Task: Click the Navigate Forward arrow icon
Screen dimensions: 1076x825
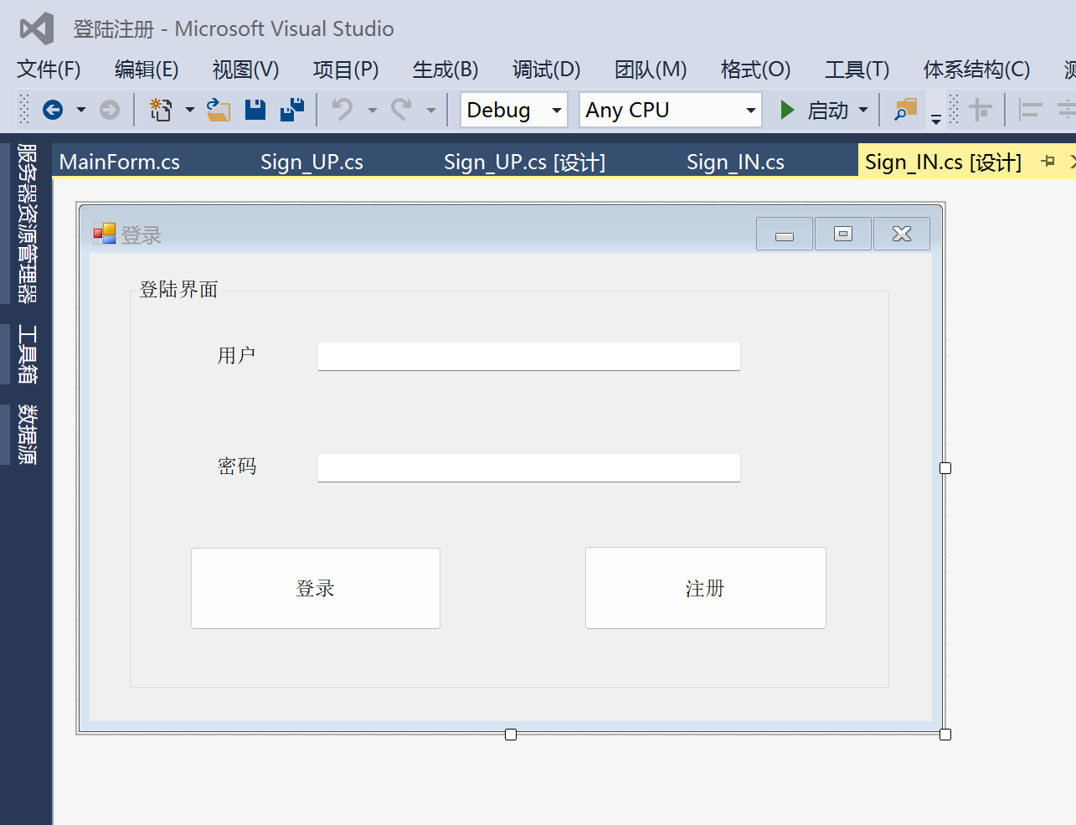Action: (110, 110)
